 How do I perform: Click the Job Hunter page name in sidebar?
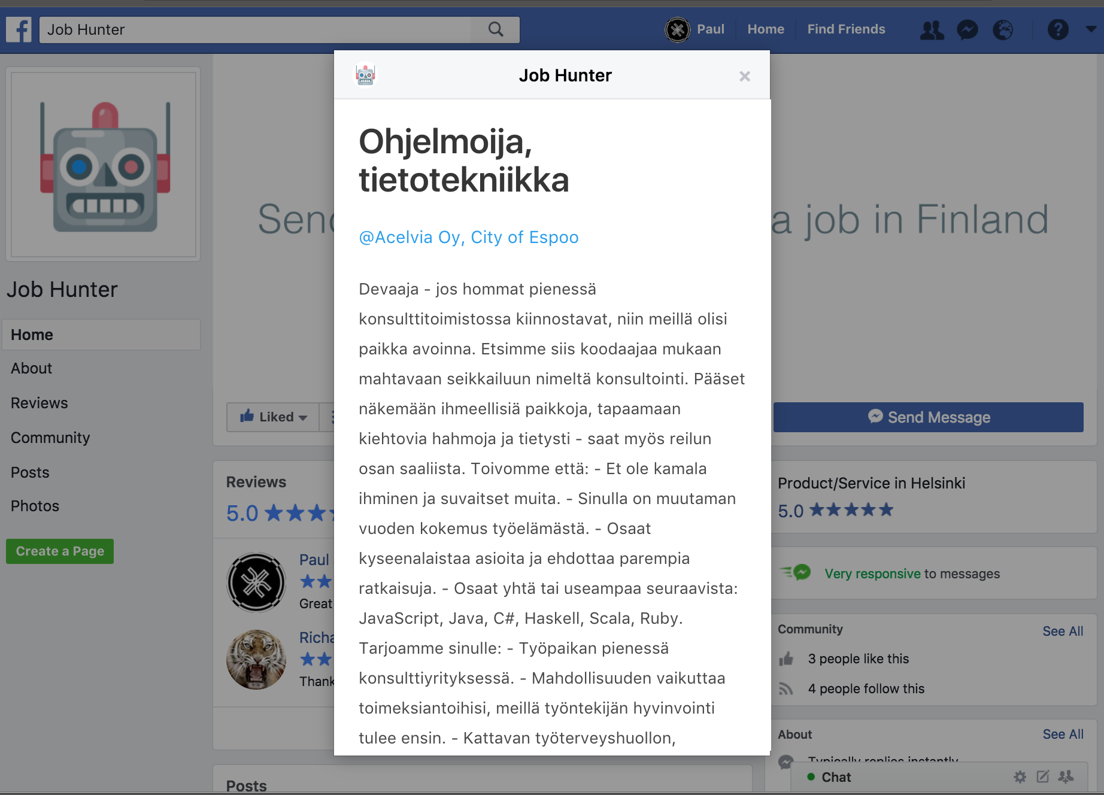pos(62,290)
